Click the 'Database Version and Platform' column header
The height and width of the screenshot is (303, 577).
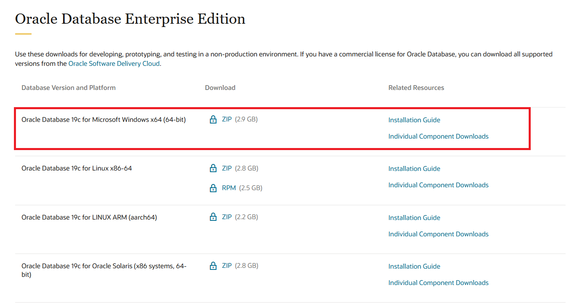[x=68, y=88]
